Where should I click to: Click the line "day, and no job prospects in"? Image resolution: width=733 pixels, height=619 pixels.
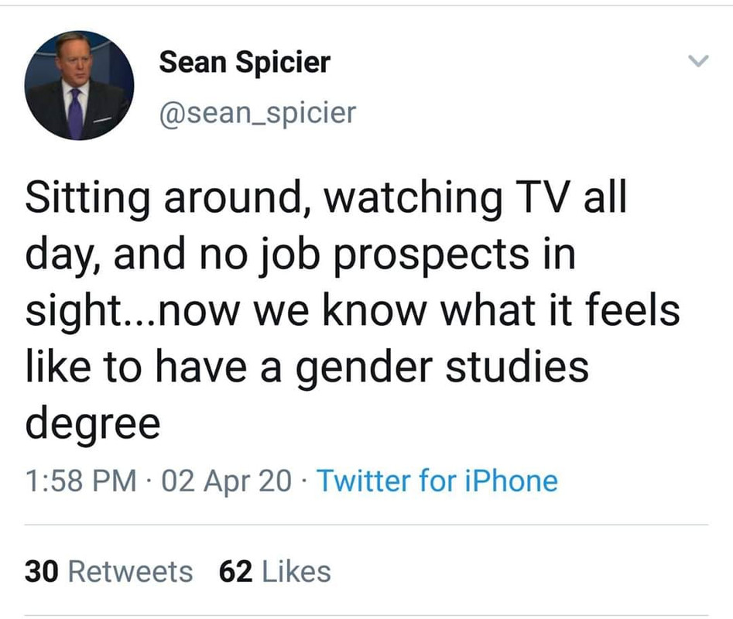[x=300, y=255]
